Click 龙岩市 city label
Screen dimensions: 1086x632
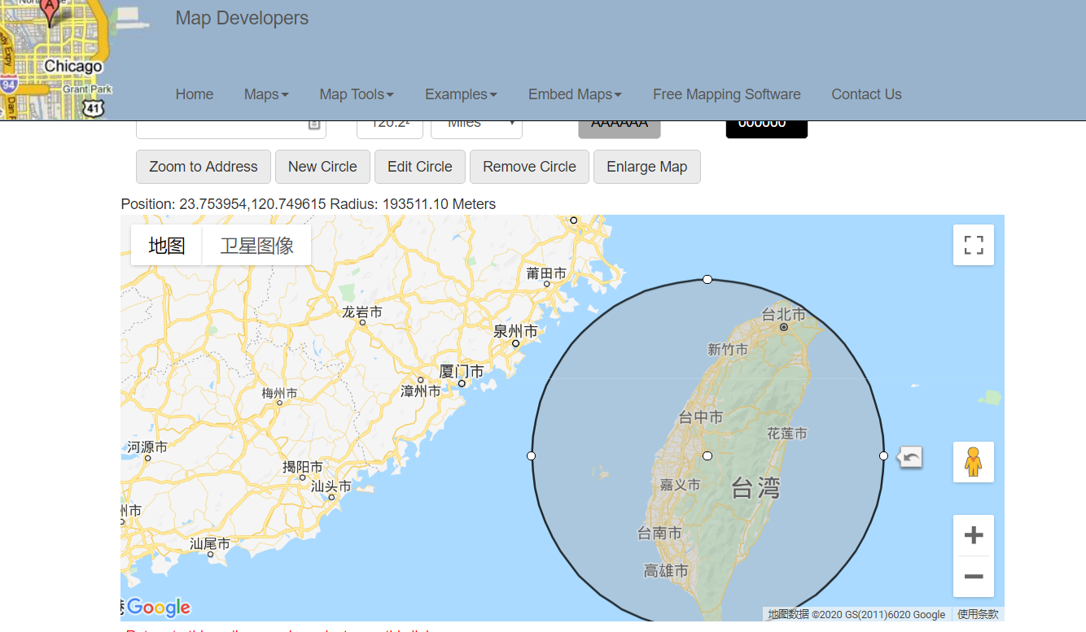(362, 312)
